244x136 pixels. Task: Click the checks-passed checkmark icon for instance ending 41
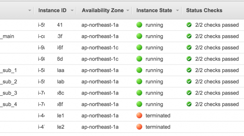(189, 25)
